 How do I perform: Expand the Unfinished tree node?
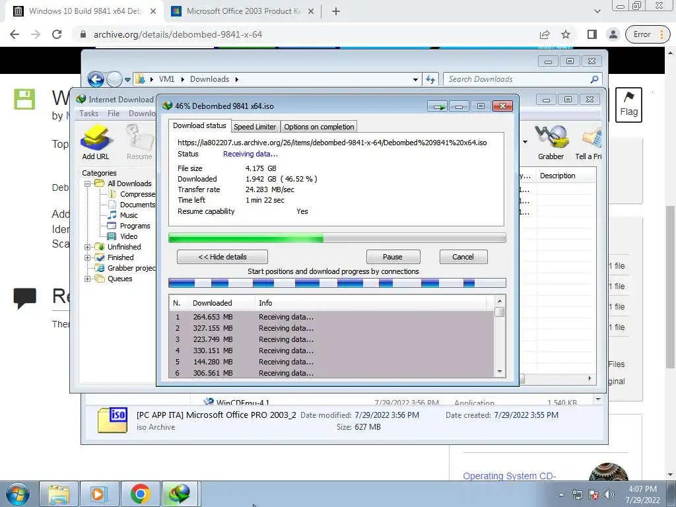coord(88,247)
